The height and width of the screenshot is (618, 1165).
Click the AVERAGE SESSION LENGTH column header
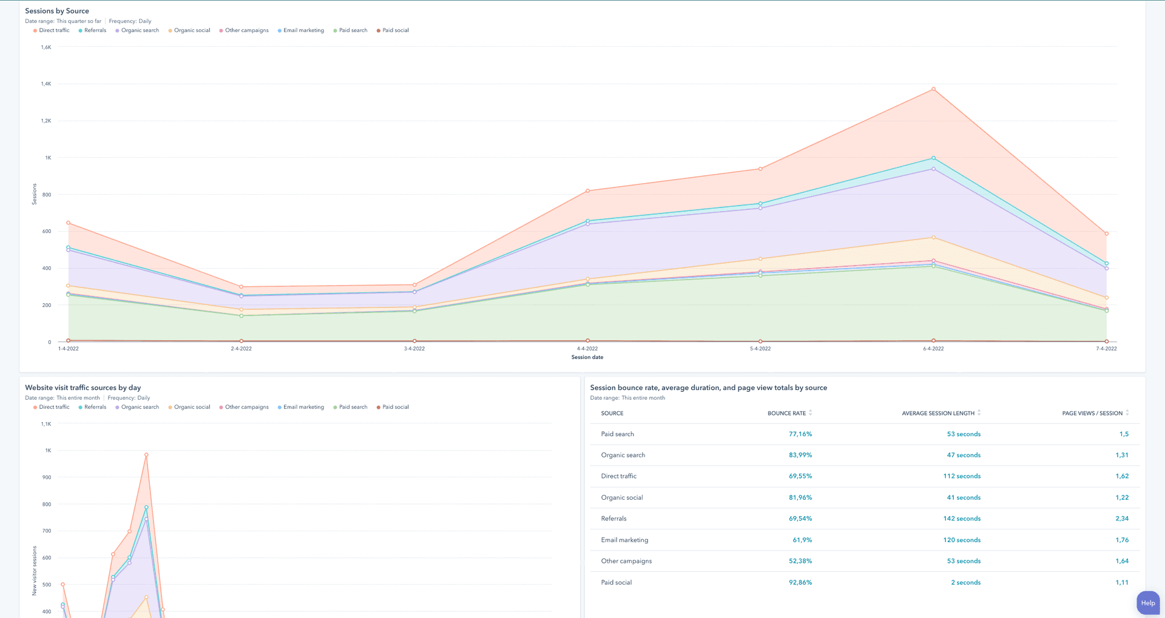(x=938, y=413)
